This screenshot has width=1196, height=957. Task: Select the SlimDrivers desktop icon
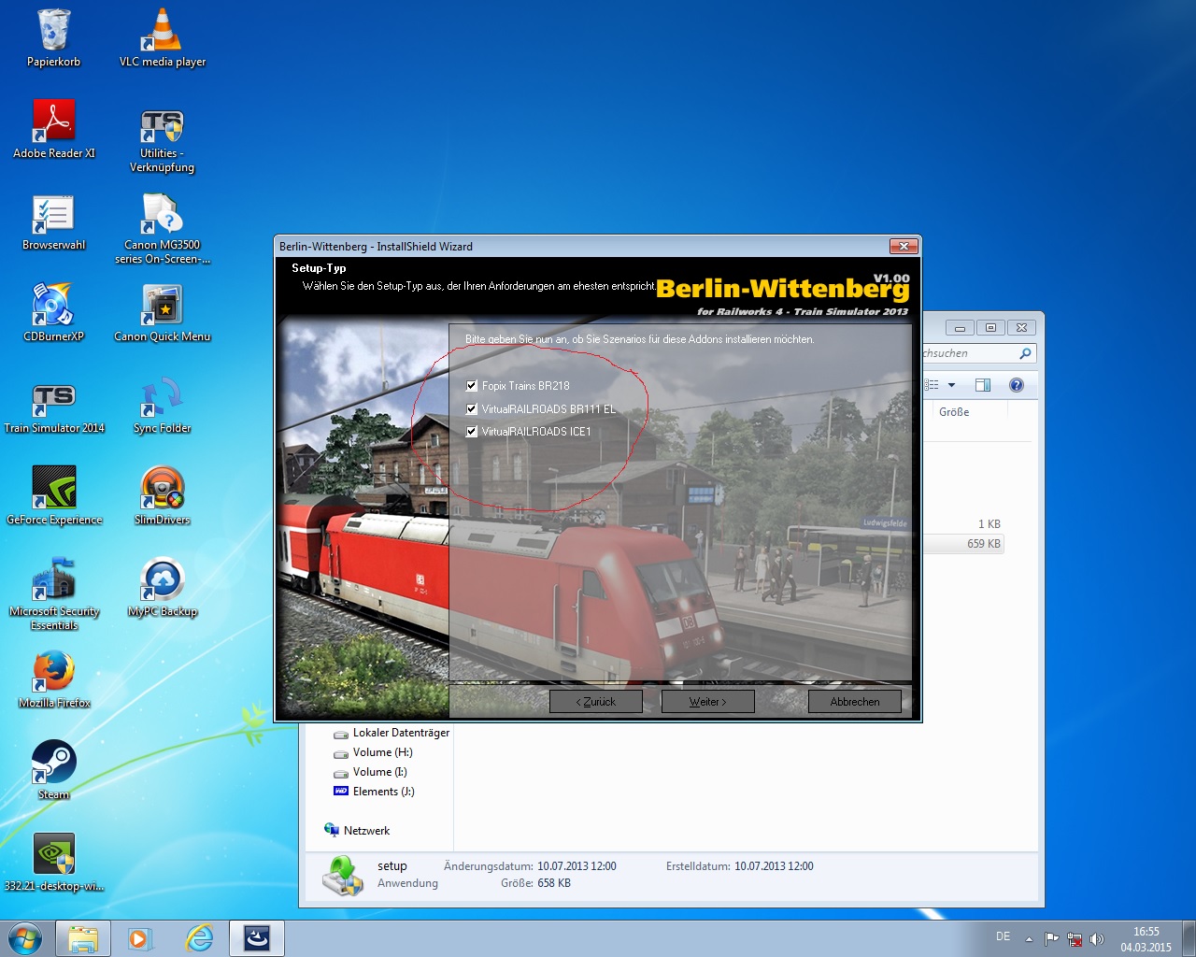pyautogui.click(x=163, y=496)
